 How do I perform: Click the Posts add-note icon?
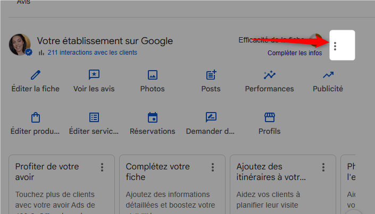(211, 75)
